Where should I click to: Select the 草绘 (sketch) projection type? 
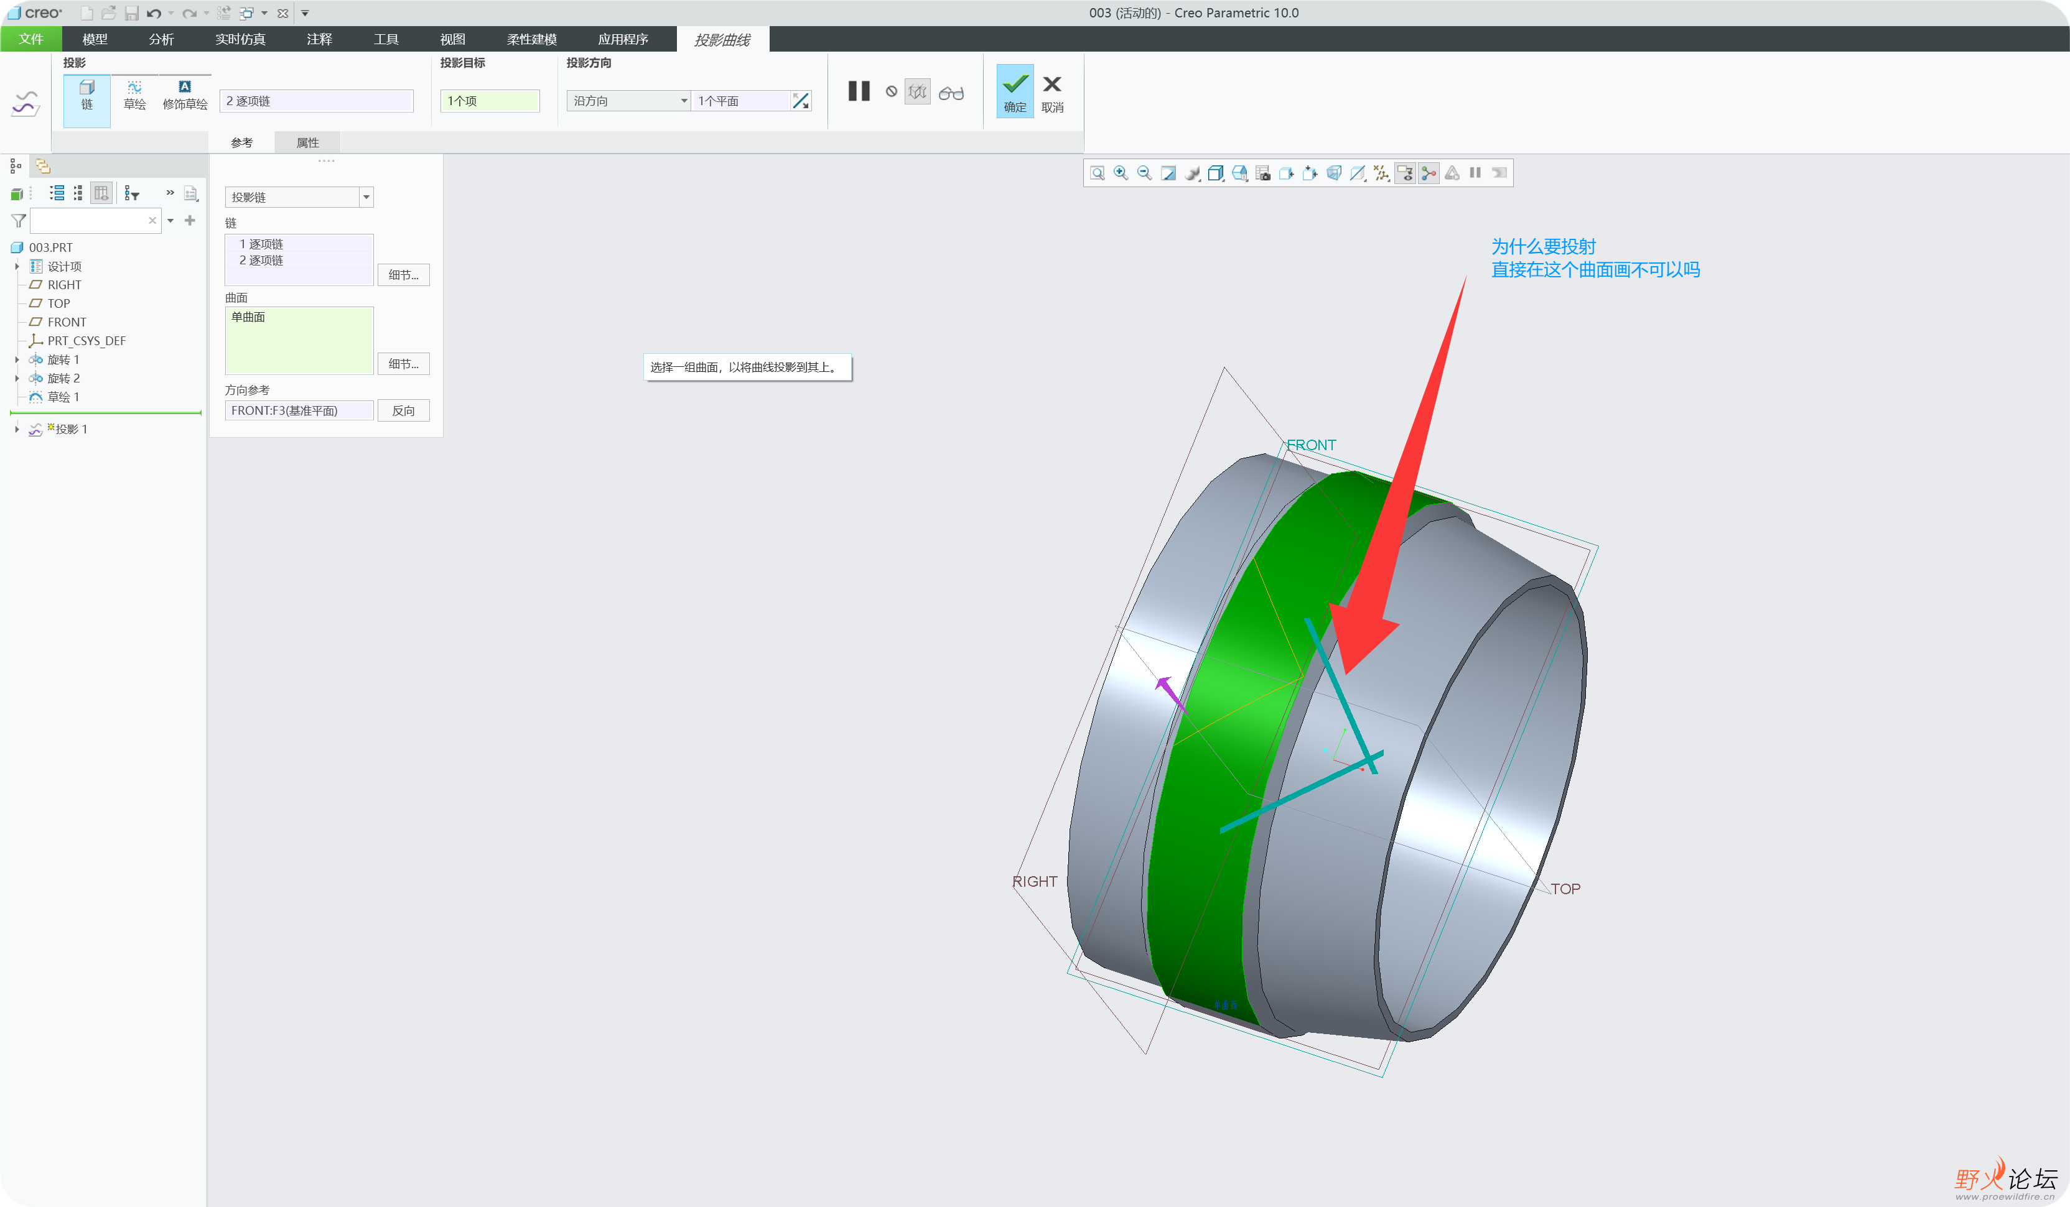135,95
